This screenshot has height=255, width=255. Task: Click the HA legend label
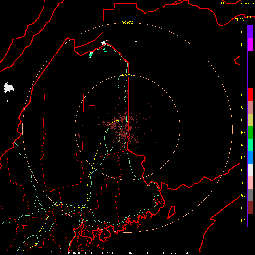pyautogui.click(x=243, y=95)
